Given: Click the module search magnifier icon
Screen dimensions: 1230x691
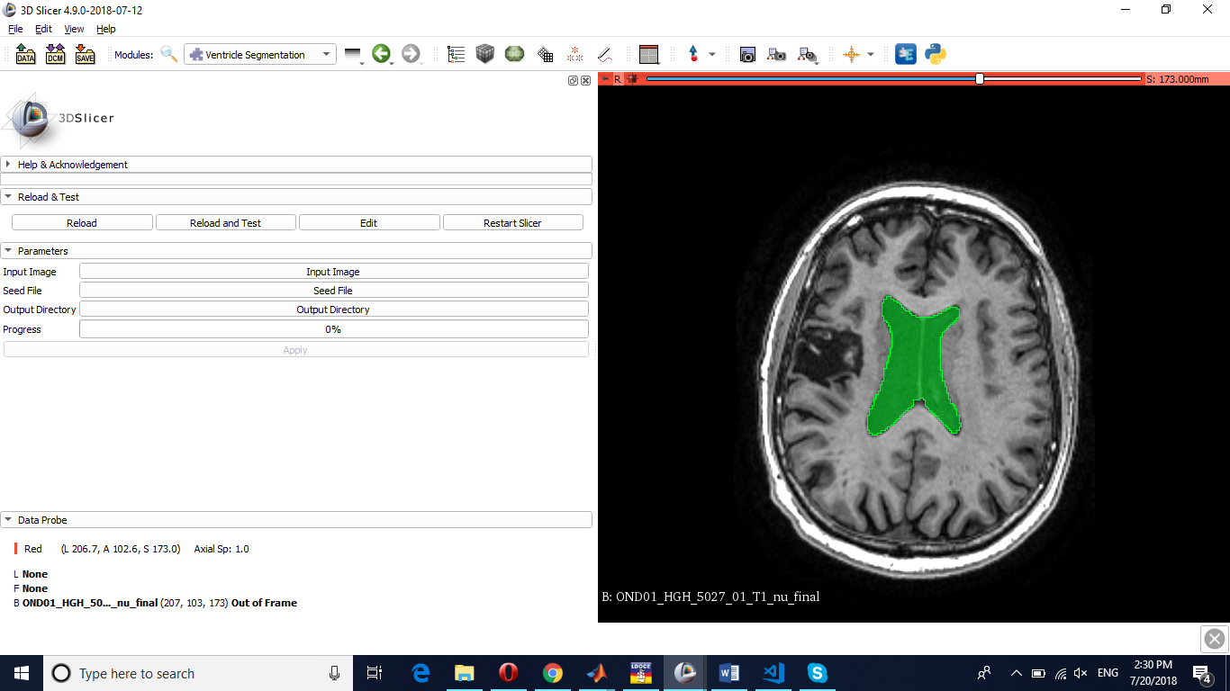Looking at the screenshot, I should tap(169, 54).
